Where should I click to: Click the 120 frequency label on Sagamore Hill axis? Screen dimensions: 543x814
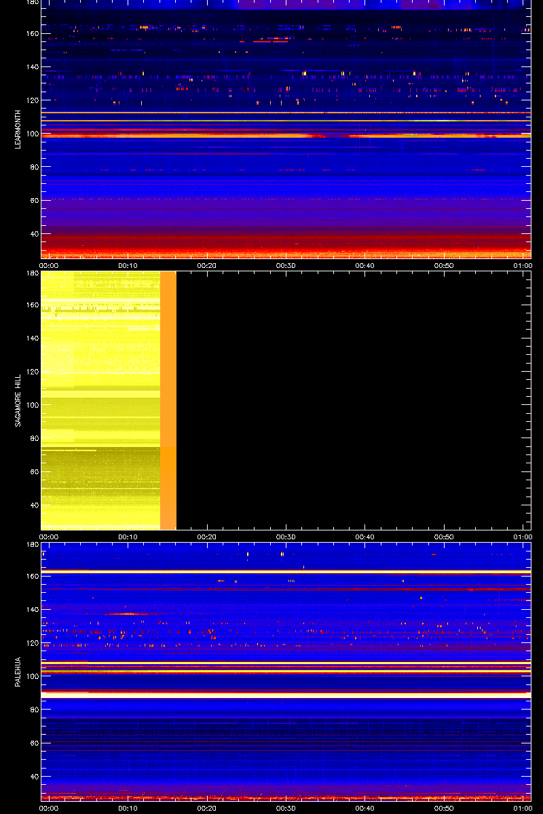click(31, 372)
